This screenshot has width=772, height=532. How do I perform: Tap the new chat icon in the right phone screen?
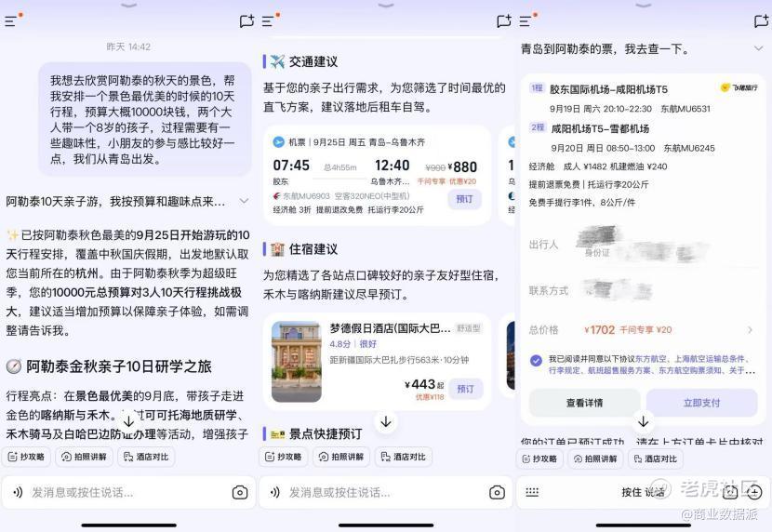tap(761, 20)
